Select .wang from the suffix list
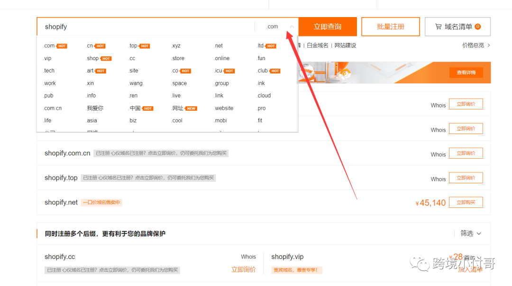 (136, 83)
